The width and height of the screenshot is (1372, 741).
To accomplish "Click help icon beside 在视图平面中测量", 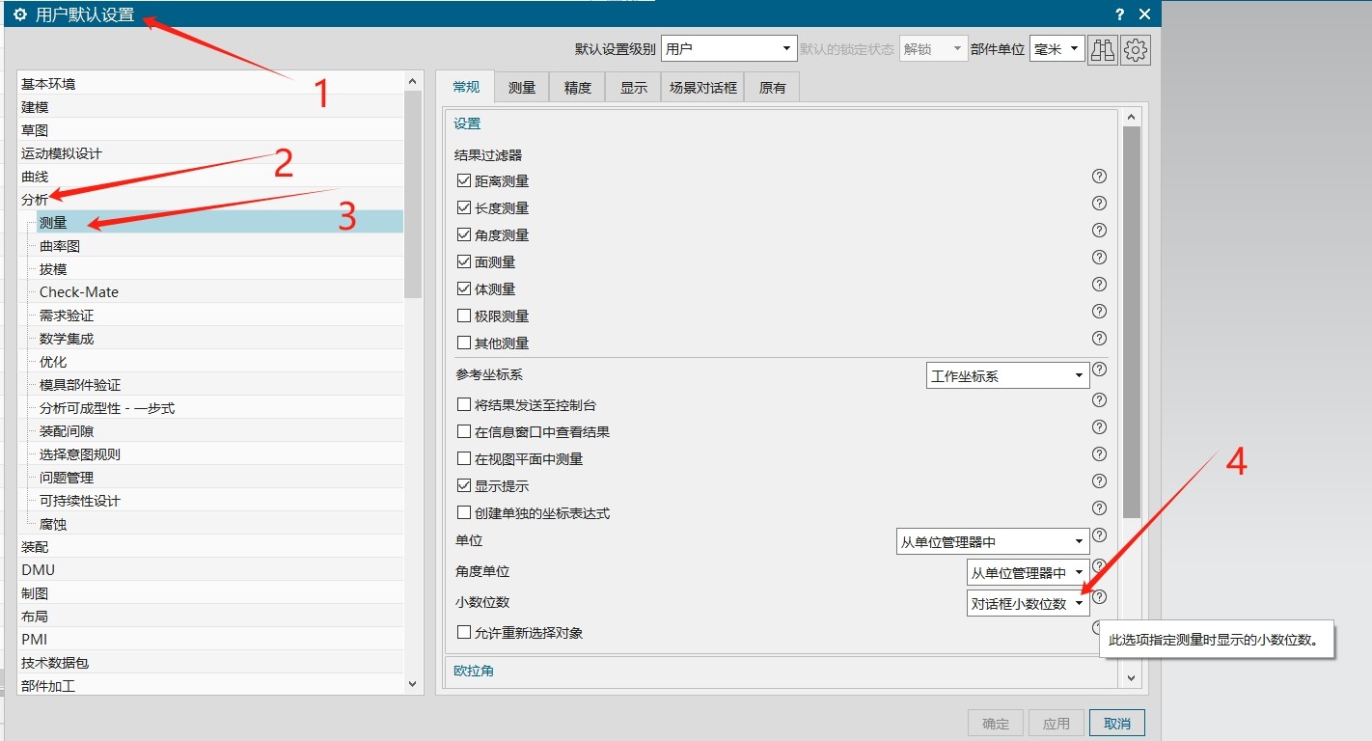I will pyautogui.click(x=1099, y=454).
